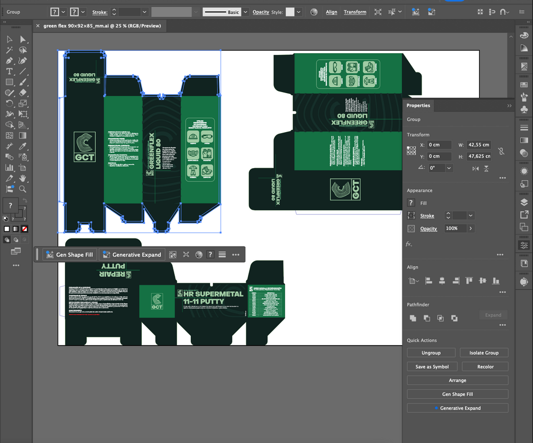Image resolution: width=533 pixels, height=443 pixels.
Task: Set paint mode to Color
Action: (x=6, y=229)
